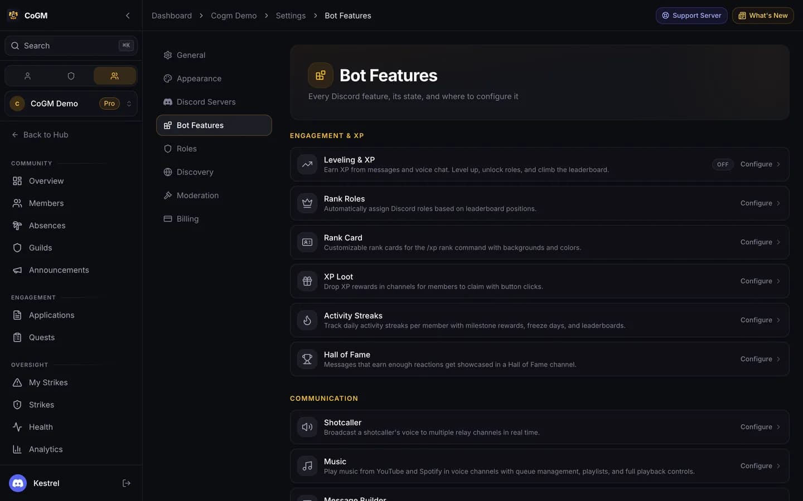Click the Bot Features header icon
Image resolution: width=803 pixels, height=501 pixels.
pos(321,75)
